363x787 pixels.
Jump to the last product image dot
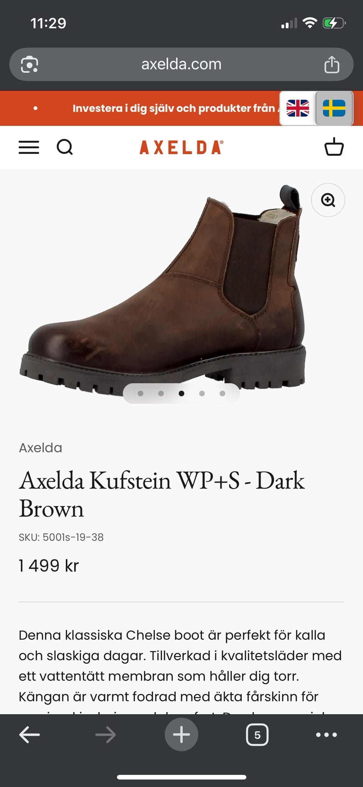(222, 393)
